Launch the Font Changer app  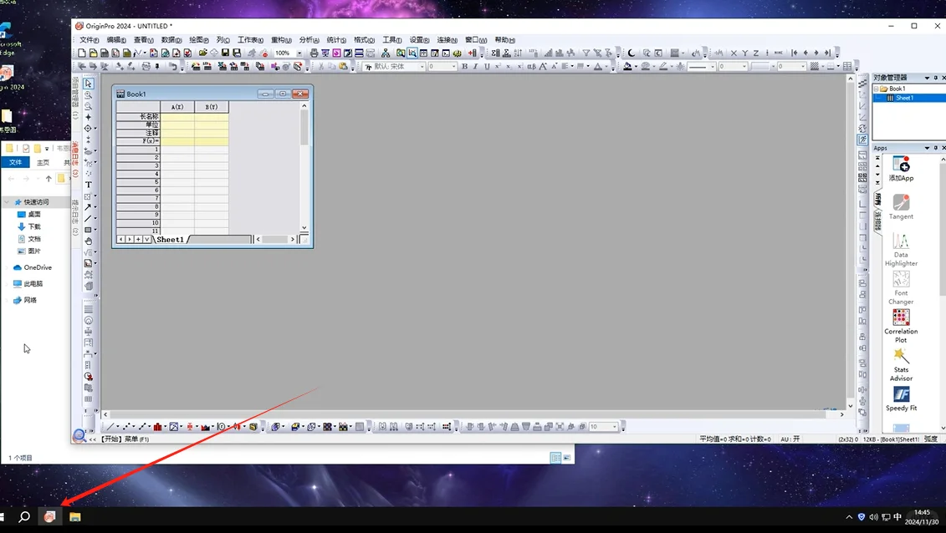pyautogui.click(x=901, y=288)
